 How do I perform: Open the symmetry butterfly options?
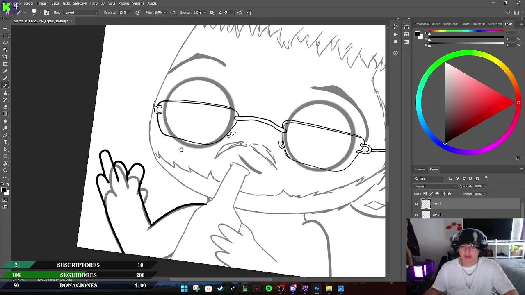249,13
